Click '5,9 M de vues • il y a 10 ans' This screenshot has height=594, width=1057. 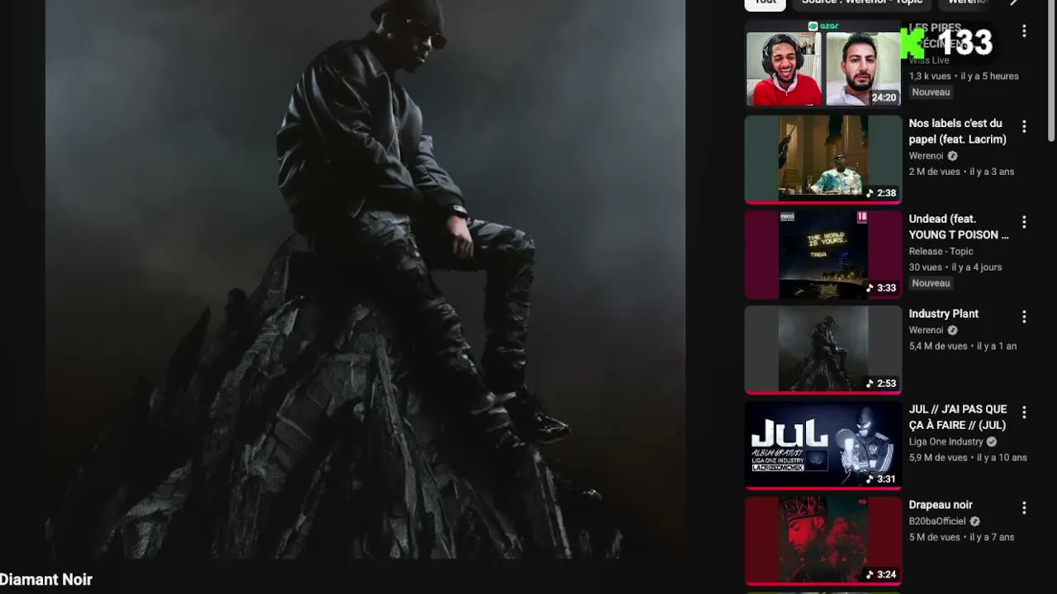click(968, 458)
